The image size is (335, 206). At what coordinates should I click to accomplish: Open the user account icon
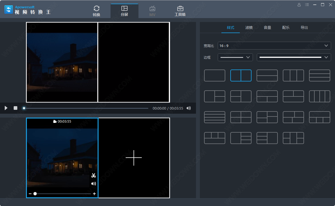tap(299, 5)
